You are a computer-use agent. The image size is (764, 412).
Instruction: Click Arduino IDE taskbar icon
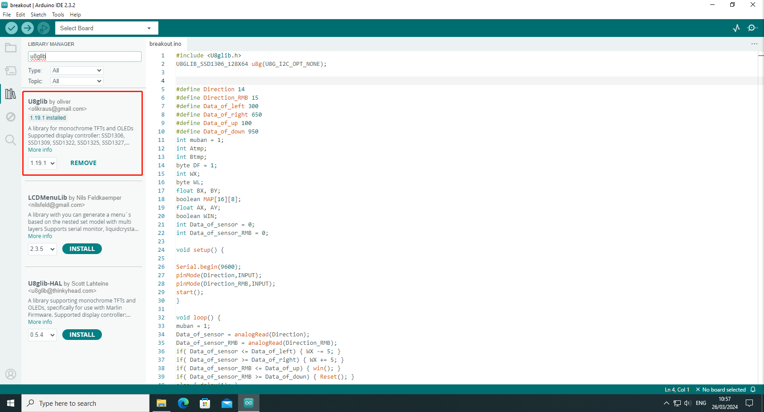click(249, 403)
